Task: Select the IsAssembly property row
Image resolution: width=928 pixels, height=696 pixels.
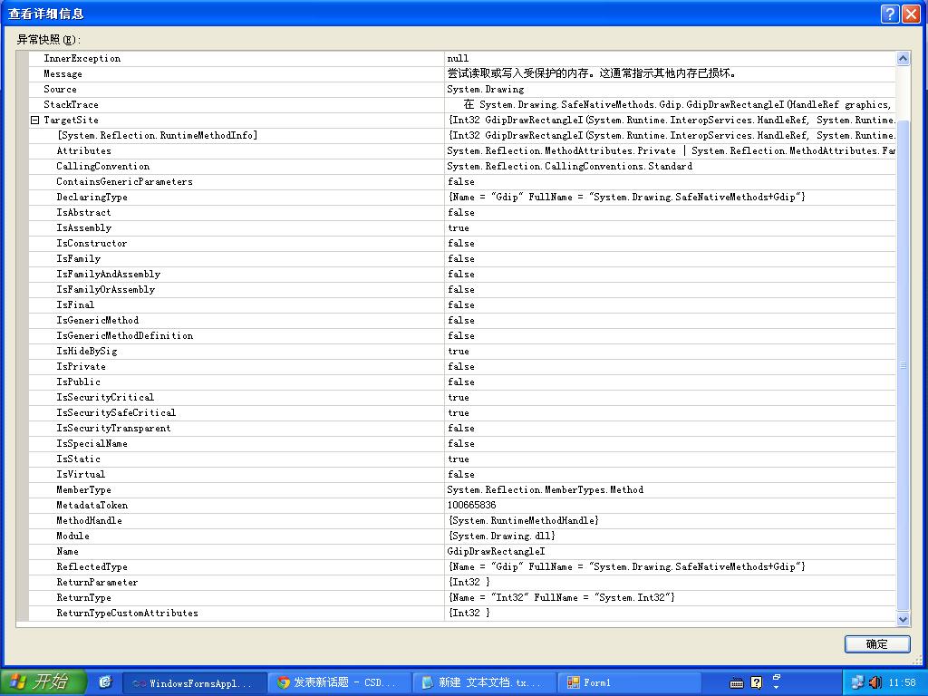Action: [461, 227]
